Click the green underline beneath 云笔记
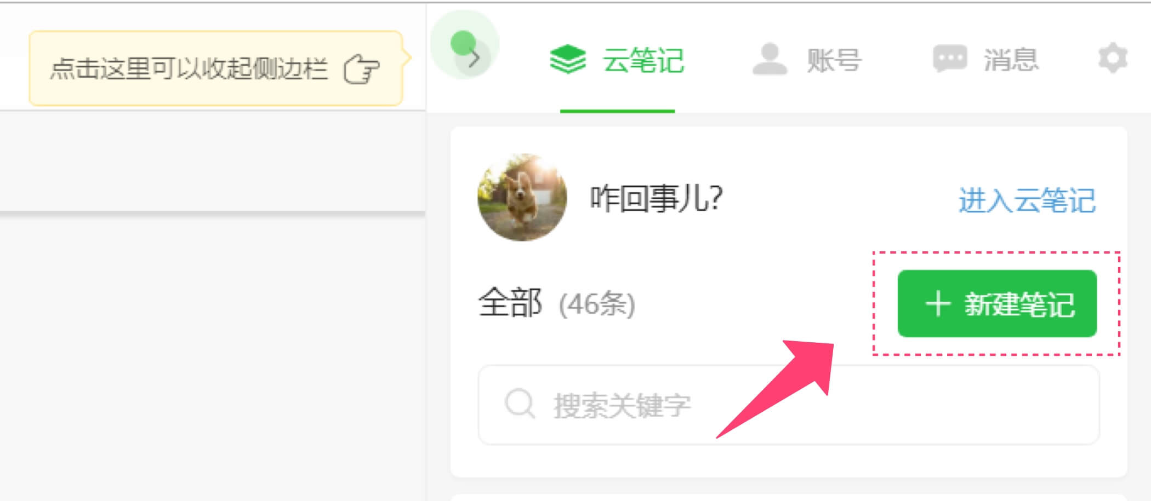The height and width of the screenshot is (501, 1151). click(x=617, y=111)
